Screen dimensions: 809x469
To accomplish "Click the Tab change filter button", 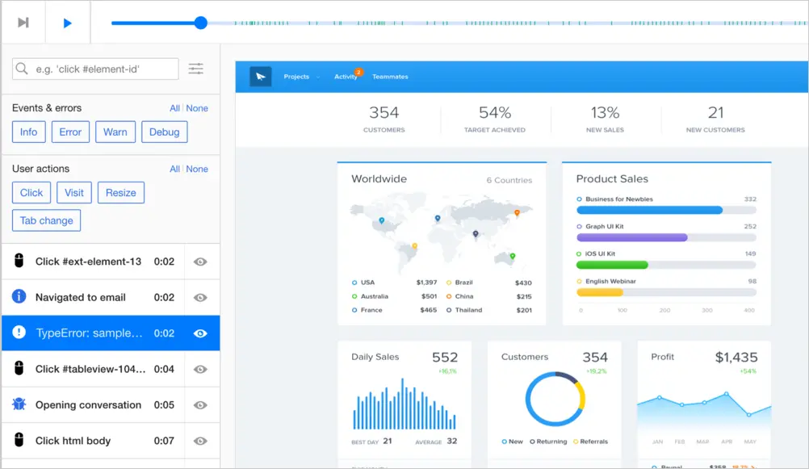I will coord(47,221).
